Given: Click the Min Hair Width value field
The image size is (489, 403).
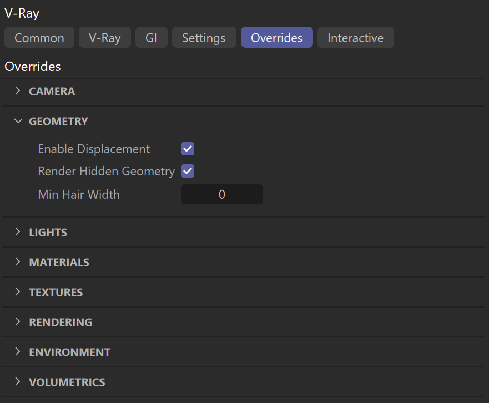Looking at the screenshot, I should (x=221, y=194).
